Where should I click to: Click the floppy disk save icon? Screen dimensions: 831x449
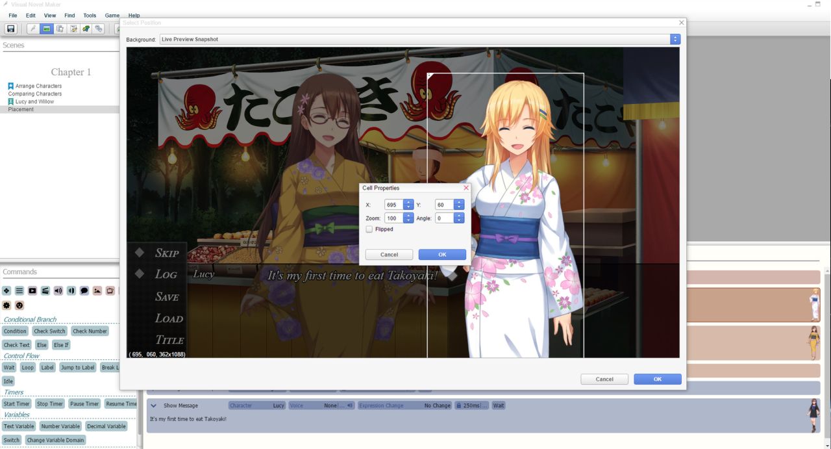click(10, 29)
